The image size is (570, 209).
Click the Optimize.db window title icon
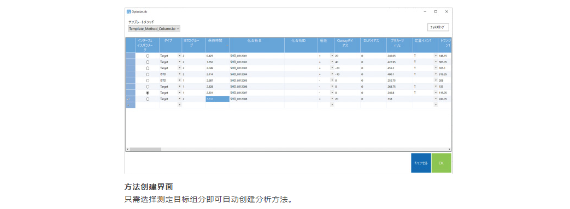(x=128, y=11)
